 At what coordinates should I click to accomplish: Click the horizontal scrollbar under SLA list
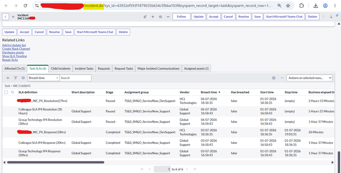(56, 162)
